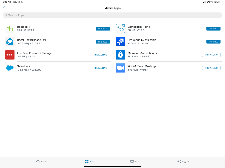Image resolution: width=225 pixels, height=168 pixels.
Task: Install Jira Cloud by Atlassian
Action: (213, 42)
